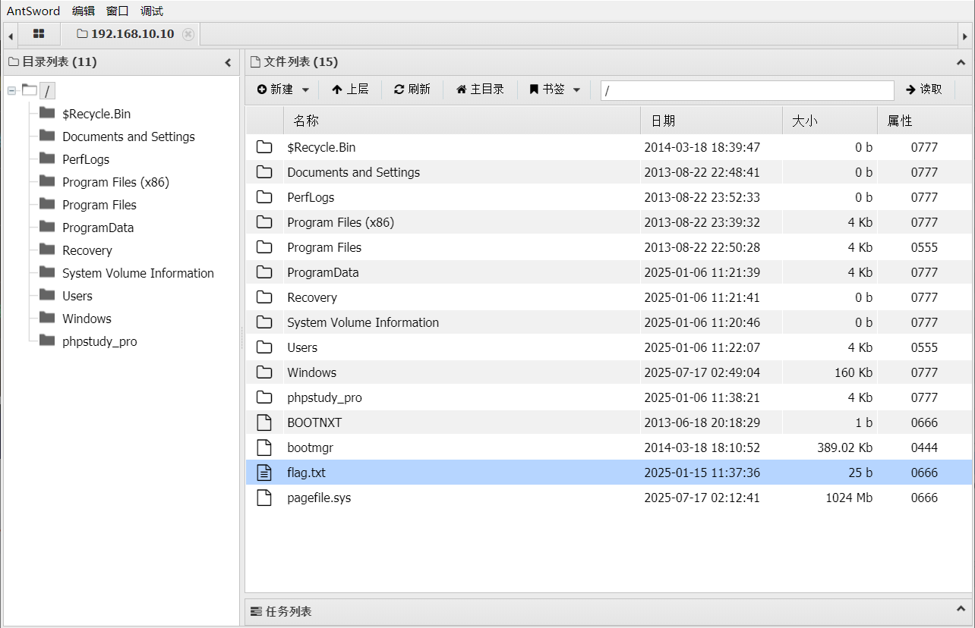Viewport: 975px width, 628px height.
Task: Click folder icon of Windows file row
Action: (x=264, y=372)
